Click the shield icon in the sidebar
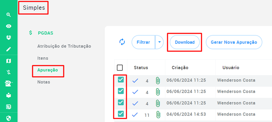Viewport: 272px width, 122px height. (9, 118)
